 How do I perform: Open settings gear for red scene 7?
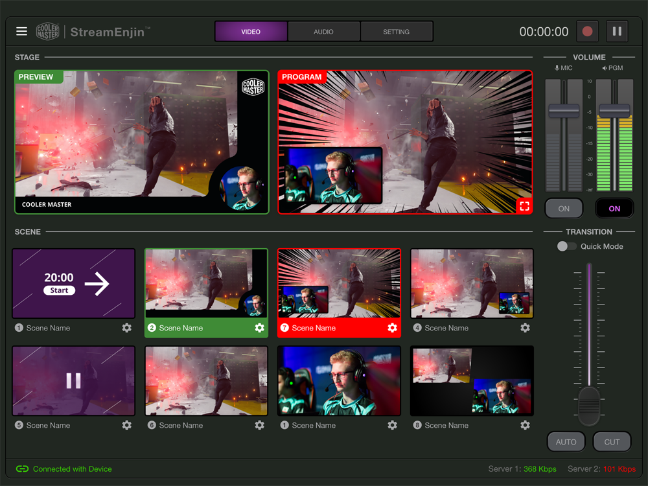[x=392, y=328]
